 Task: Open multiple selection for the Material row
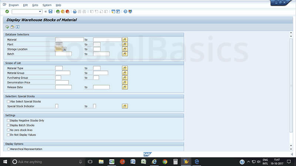(x=125, y=39)
